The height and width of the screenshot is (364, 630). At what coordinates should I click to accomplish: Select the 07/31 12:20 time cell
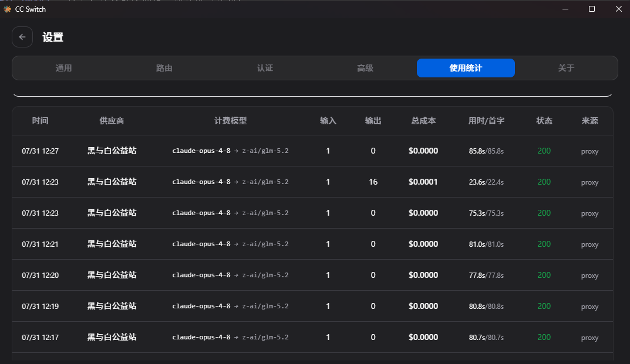click(40, 275)
